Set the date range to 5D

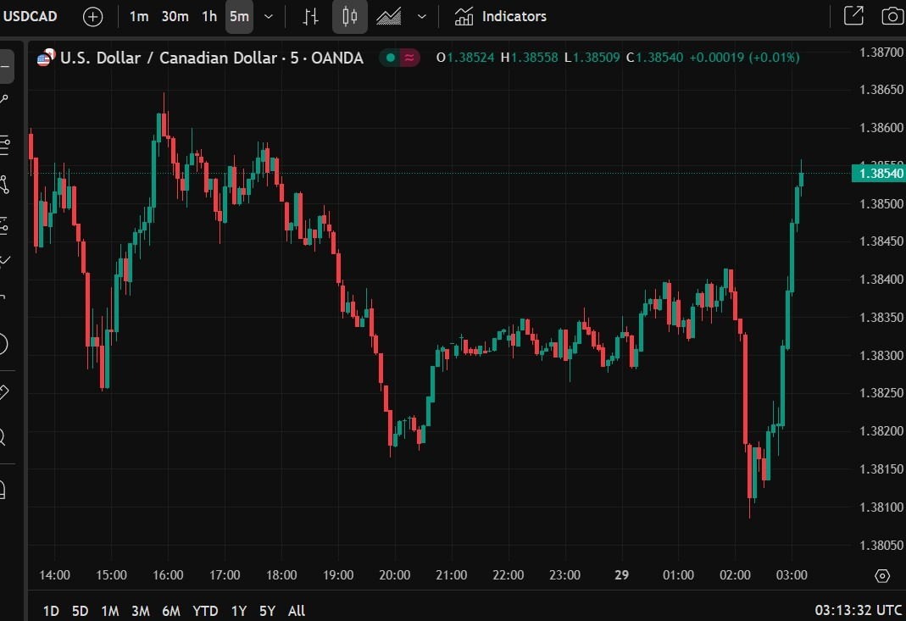tap(80, 611)
